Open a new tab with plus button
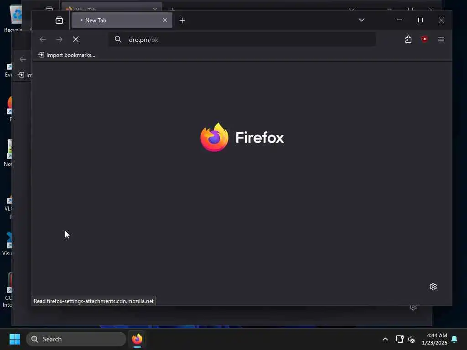 (182, 20)
